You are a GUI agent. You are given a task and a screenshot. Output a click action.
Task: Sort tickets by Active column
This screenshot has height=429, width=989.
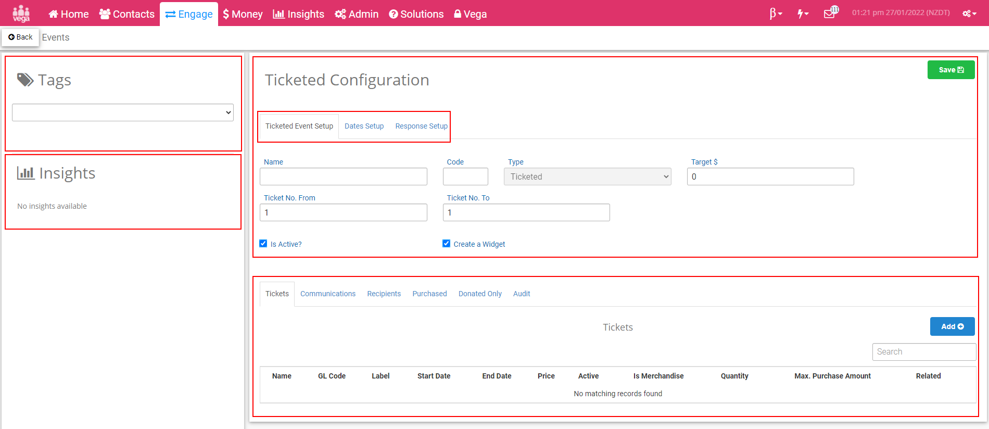(x=589, y=376)
